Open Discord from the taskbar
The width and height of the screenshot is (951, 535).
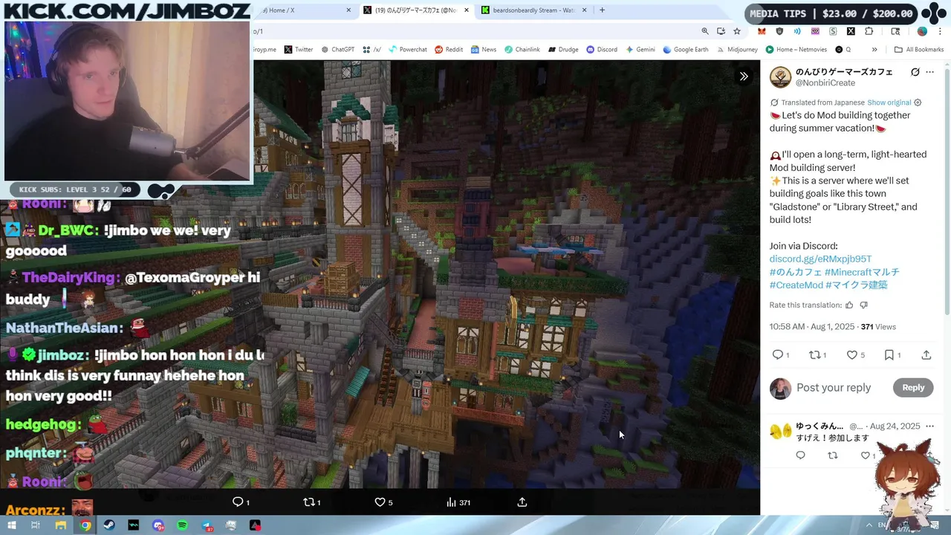point(158,525)
